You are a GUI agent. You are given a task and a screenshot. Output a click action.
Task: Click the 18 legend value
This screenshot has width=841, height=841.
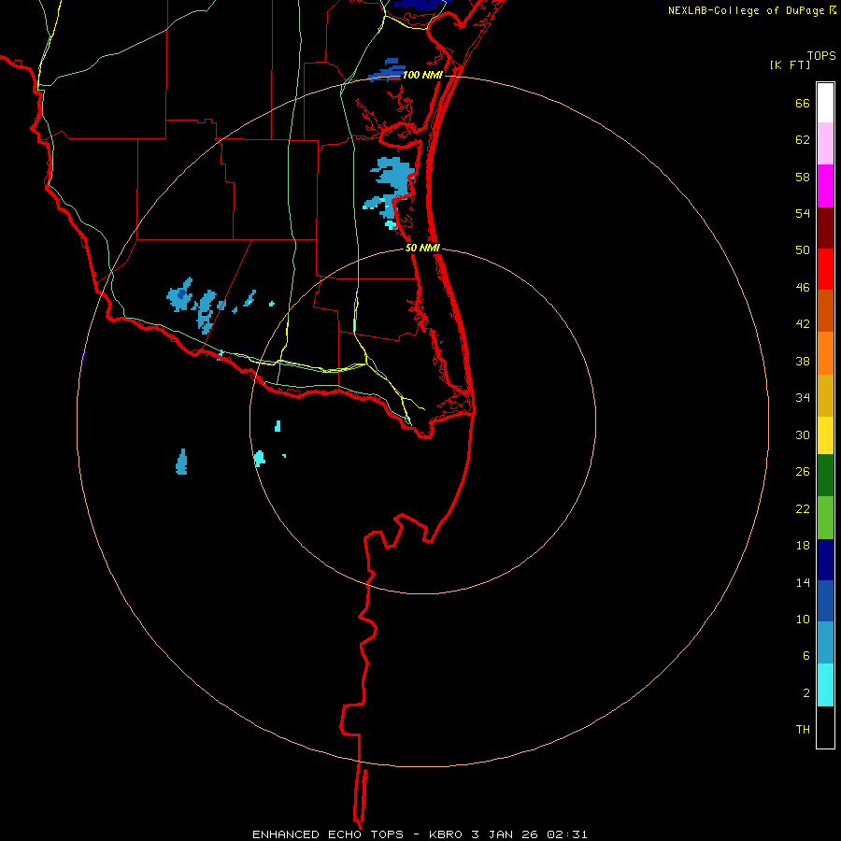click(x=803, y=546)
